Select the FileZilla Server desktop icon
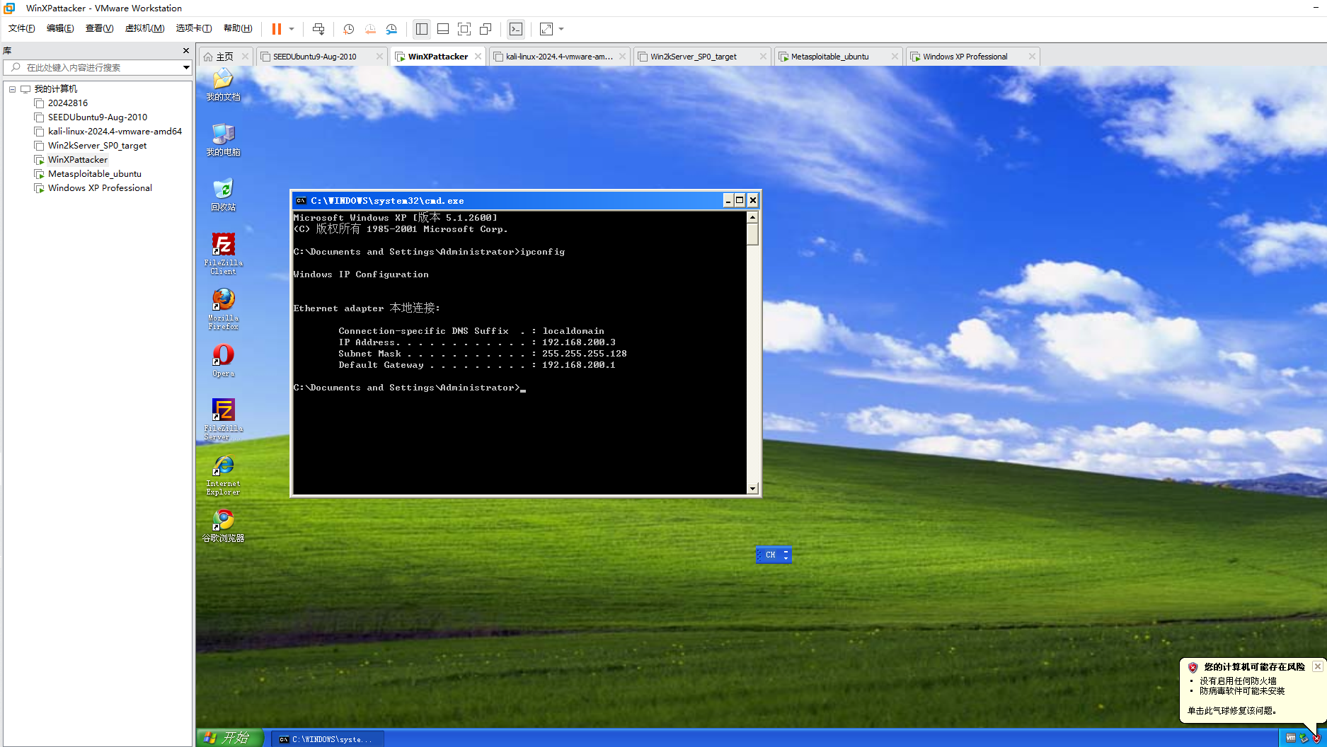This screenshot has width=1327, height=747. coord(223,419)
